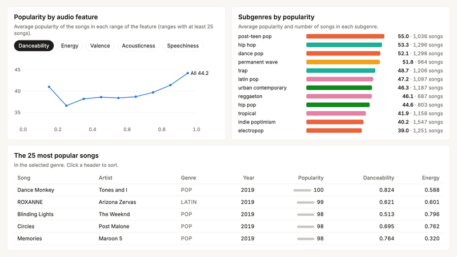The width and height of the screenshot is (457, 257).
Task: Click the 'Memories' song cell
Action: coord(30,239)
